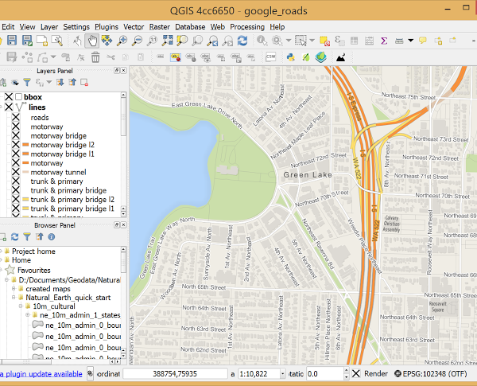Open the new print composer icon

click(x=42, y=41)
